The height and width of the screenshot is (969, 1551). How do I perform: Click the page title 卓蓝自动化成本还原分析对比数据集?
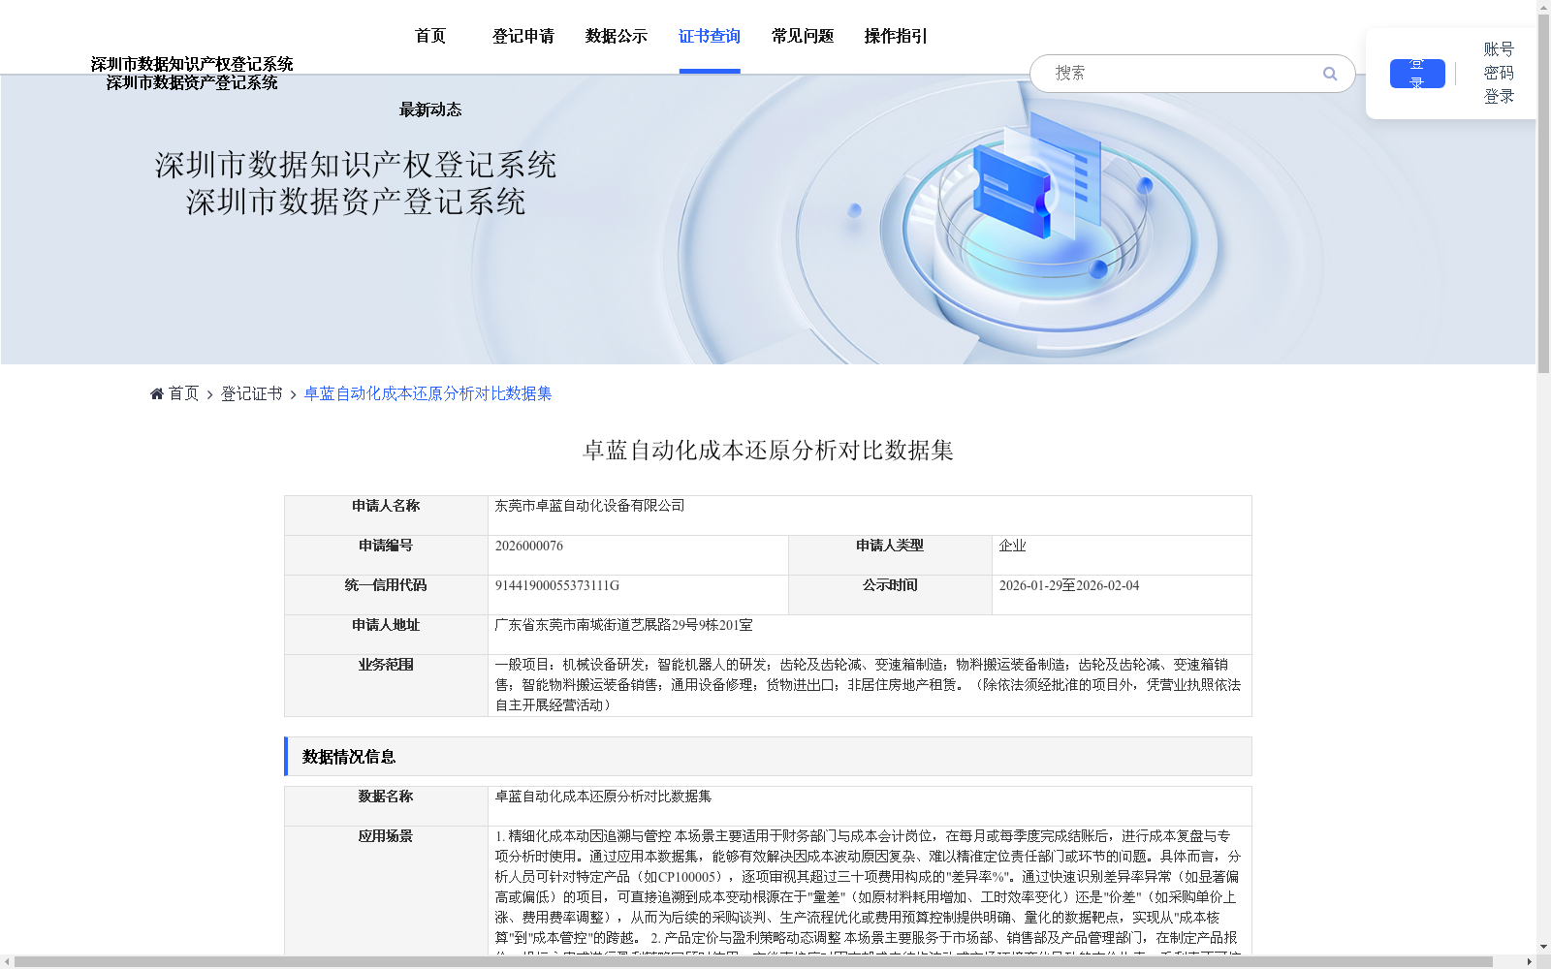tap(768, 451)
